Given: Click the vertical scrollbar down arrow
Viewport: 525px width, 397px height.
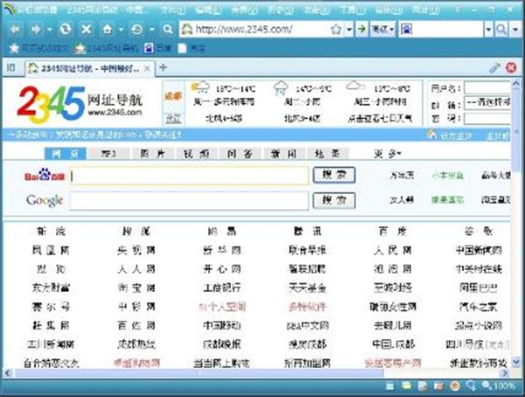Looking at the screenshot, I should coord(516,362).
